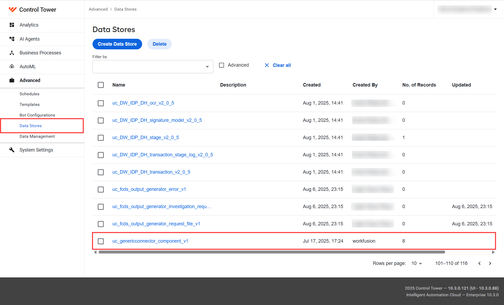Click the Advanced breadcrumb link
The image size is (504, 305).
point(98,9)
